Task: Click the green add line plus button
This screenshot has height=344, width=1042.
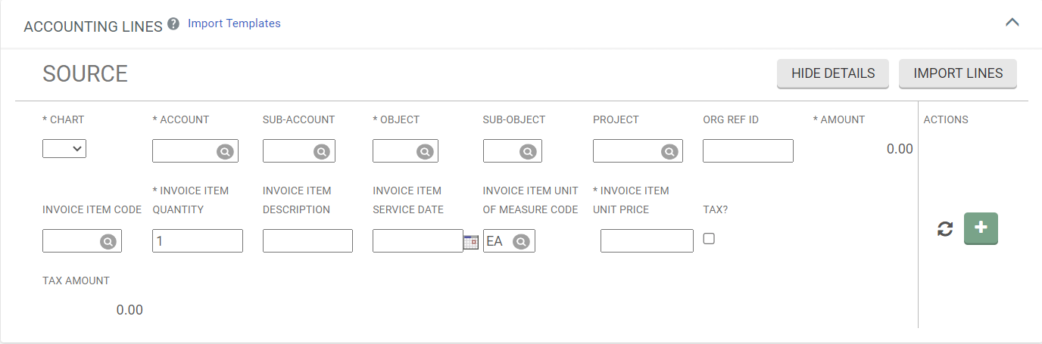Action: pyautogui.click(x=981, y=228)
